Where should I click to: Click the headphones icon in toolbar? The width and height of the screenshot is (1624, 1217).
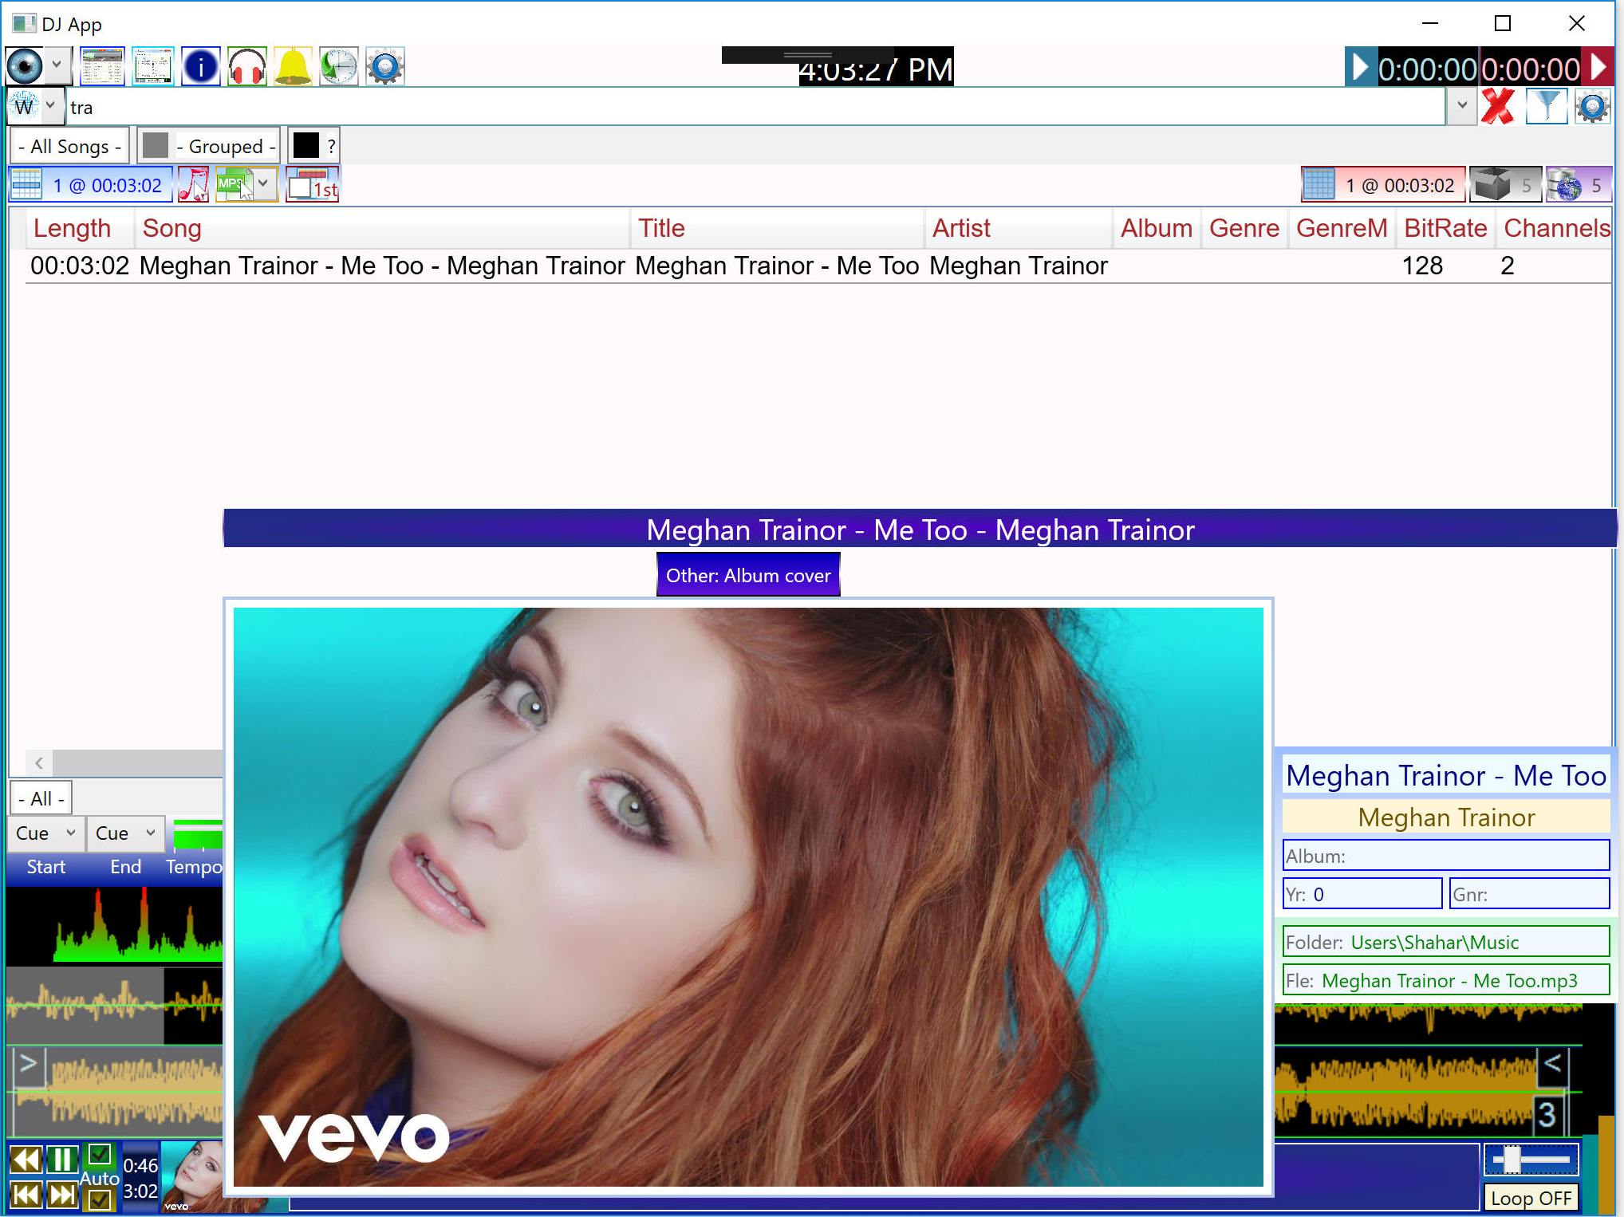(246, 67)
